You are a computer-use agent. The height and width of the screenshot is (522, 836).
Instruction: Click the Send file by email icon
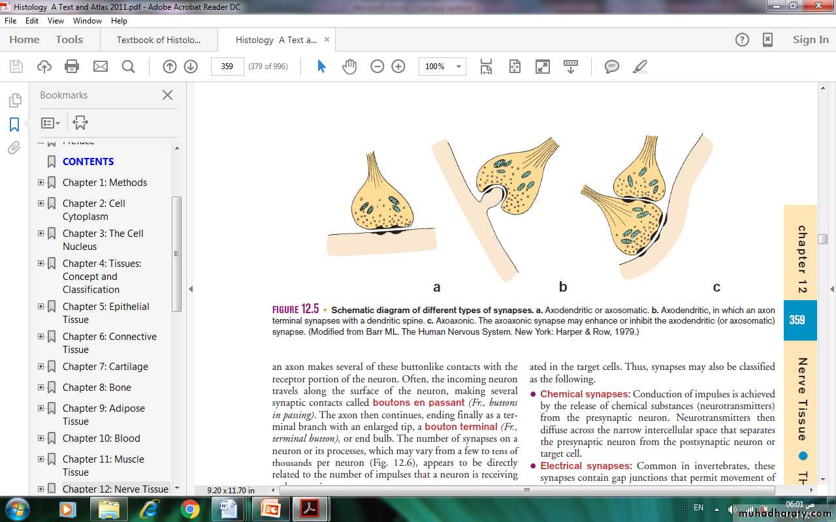pos(100,67)
